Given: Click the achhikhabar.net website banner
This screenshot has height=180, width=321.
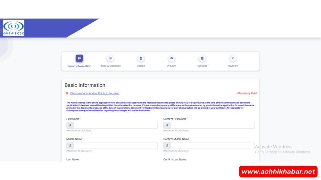Looking at the screenshot, I should 278,172.
